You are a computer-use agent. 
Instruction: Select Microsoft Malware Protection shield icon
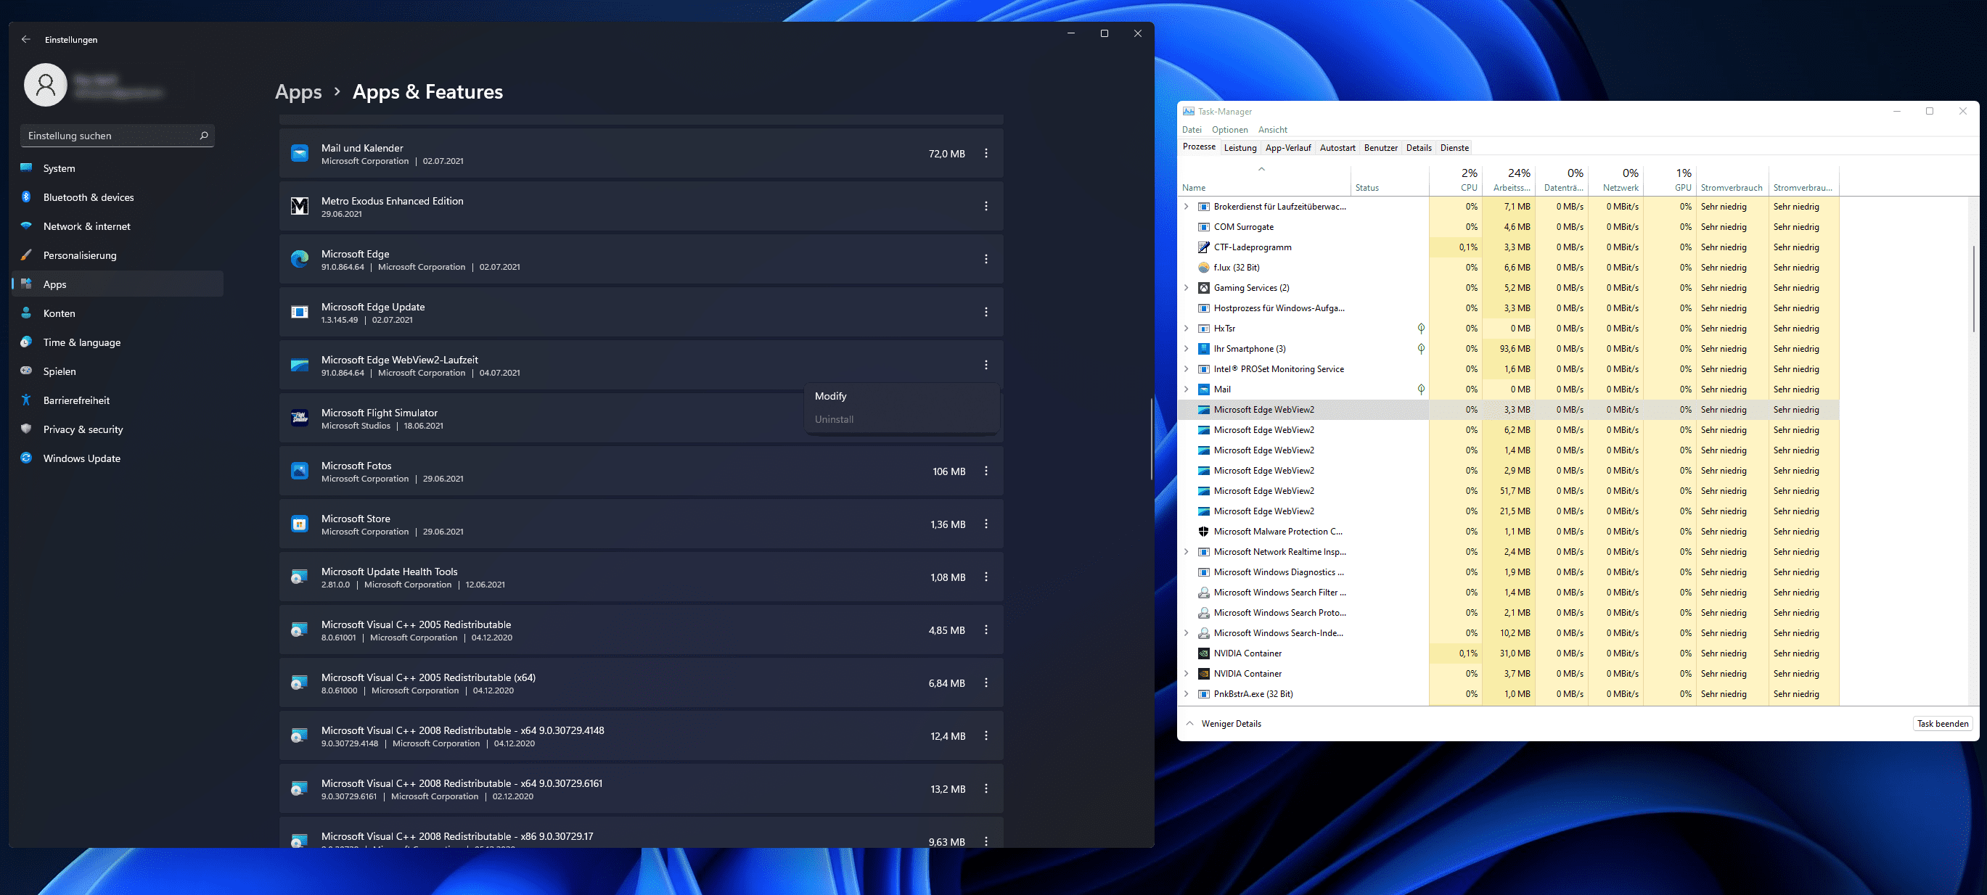coord(1203,532)
